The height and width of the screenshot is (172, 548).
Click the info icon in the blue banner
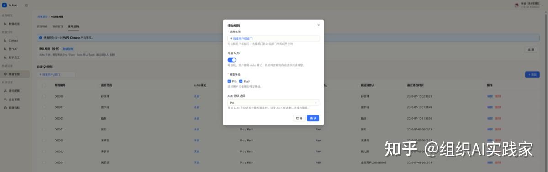pyautogui.click(x=40, y=38)
